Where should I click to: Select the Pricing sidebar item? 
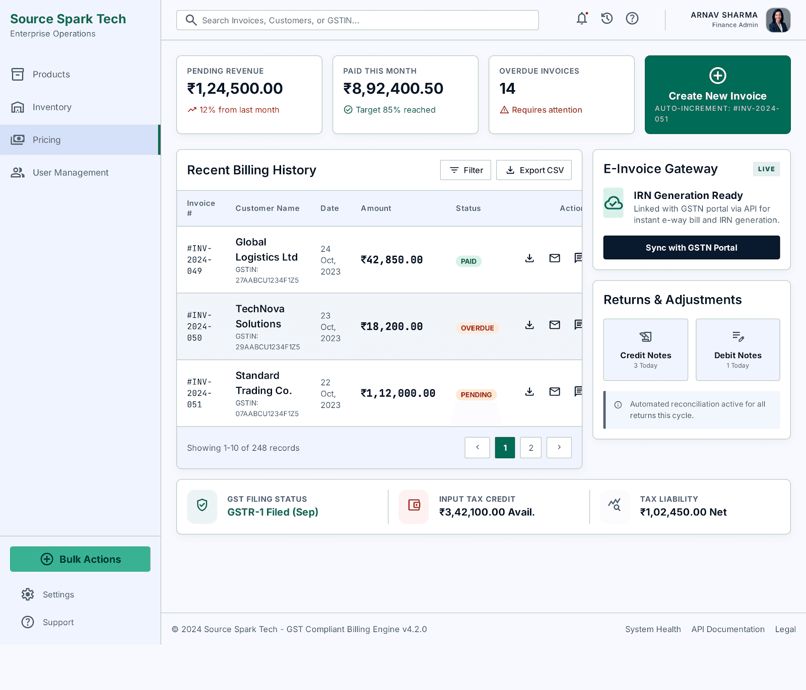[80, 140]
